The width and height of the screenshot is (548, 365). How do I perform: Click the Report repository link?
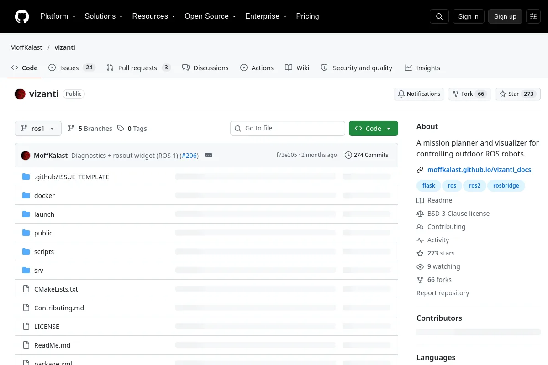(443, 293)
